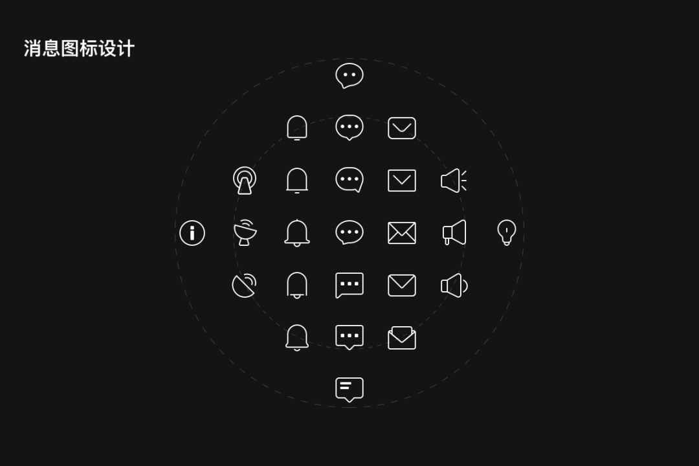Click the speaker icon with radiating lines
The height and width of the screenshot is (466, 699).
454,181
